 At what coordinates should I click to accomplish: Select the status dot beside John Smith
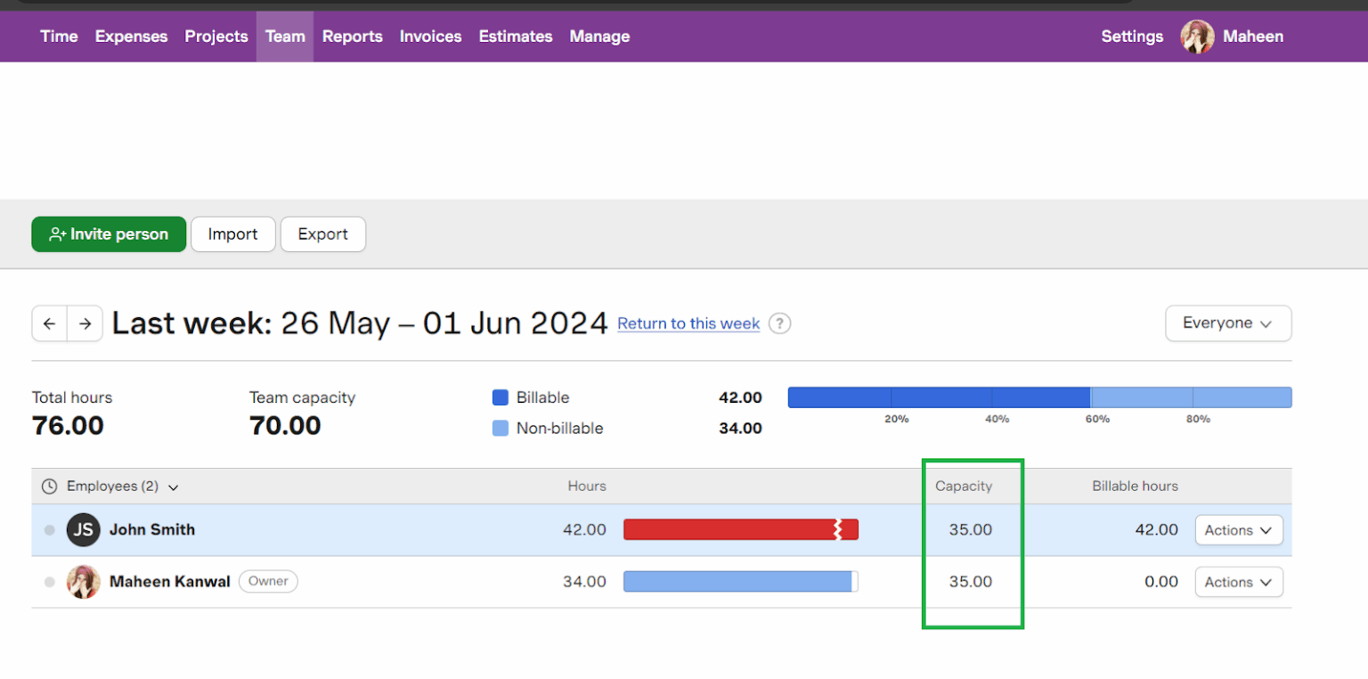[x=50, y=529]
